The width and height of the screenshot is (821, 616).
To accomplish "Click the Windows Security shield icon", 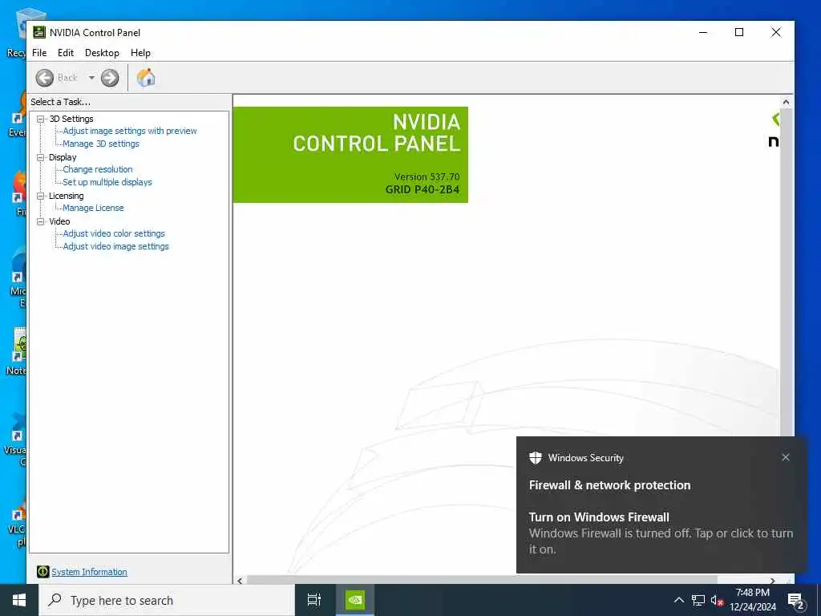I will 535,458.
